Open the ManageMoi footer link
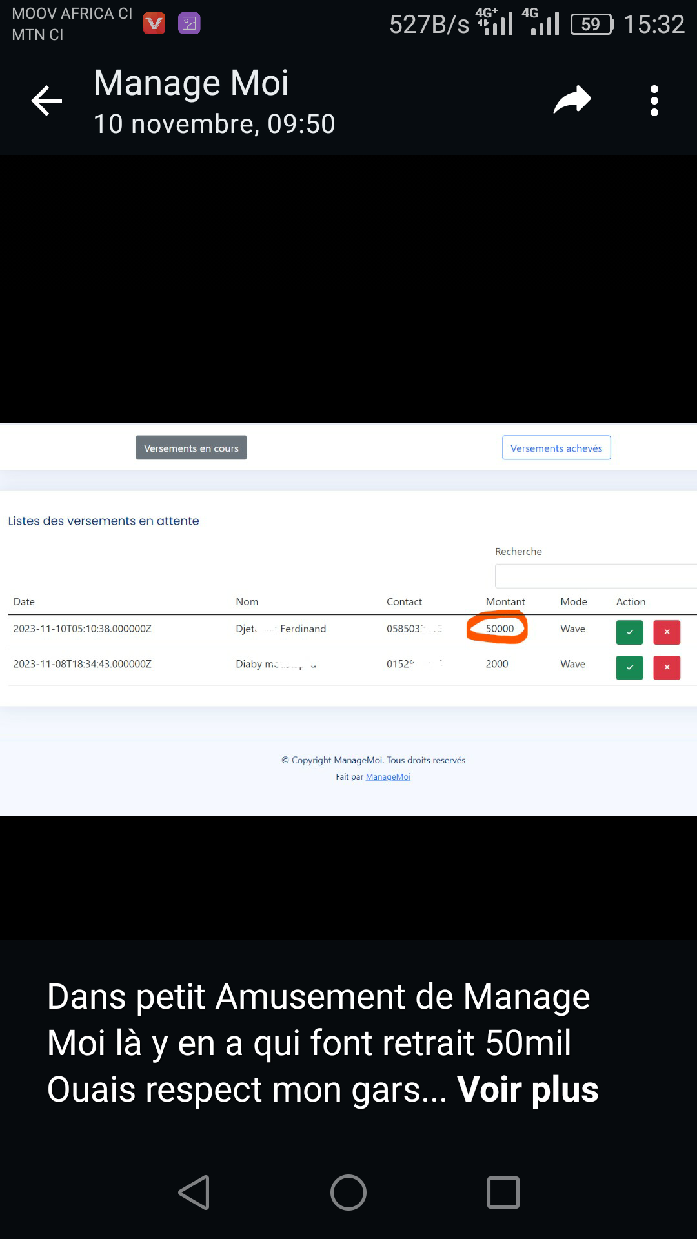The width and height of the screenshot is (697, 1239). tap(388, 777)
